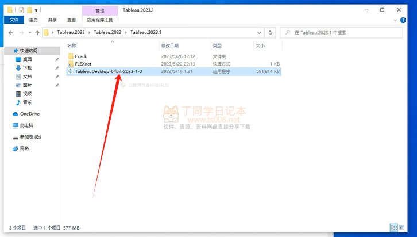The height and width of the screenshot is (237, 417).
Task: Click the FLEXnet shortcut icon
Action: click(71, 64)
